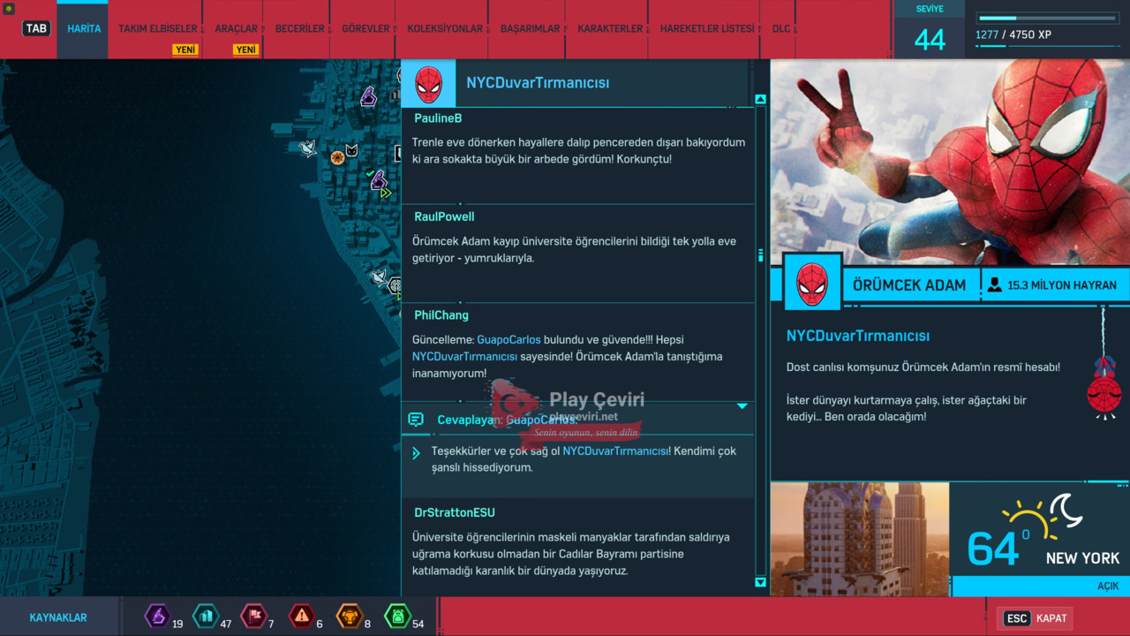
Task: Open the GuapoCarlos link in PhilChang's post
Action: (508, 340)
